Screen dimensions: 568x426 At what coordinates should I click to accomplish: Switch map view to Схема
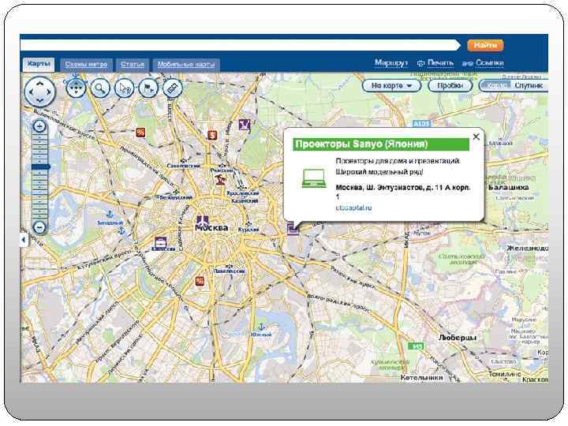496,85
